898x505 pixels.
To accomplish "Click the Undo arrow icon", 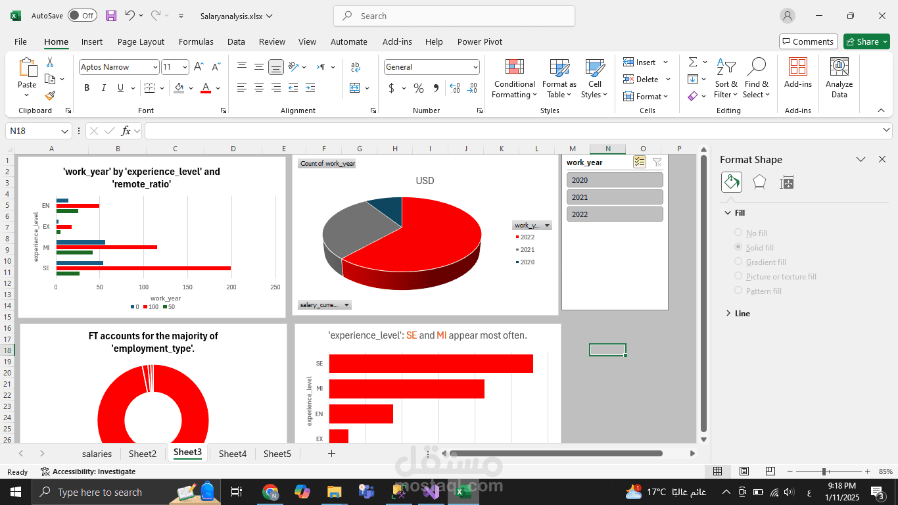I will pyautogui.click(x=130, y=16).
